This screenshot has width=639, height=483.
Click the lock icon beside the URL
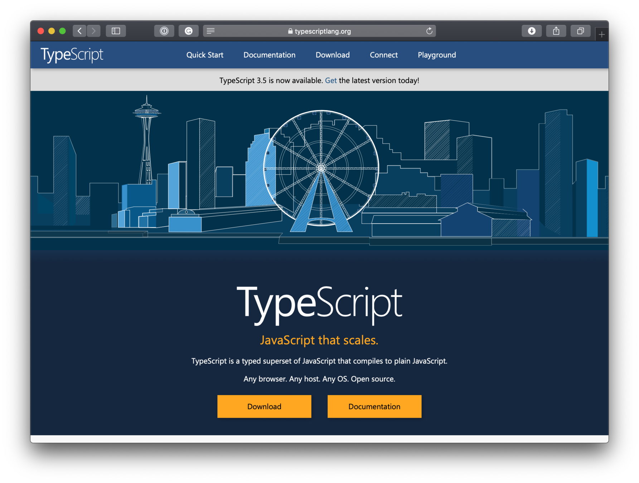coord(290,31)
